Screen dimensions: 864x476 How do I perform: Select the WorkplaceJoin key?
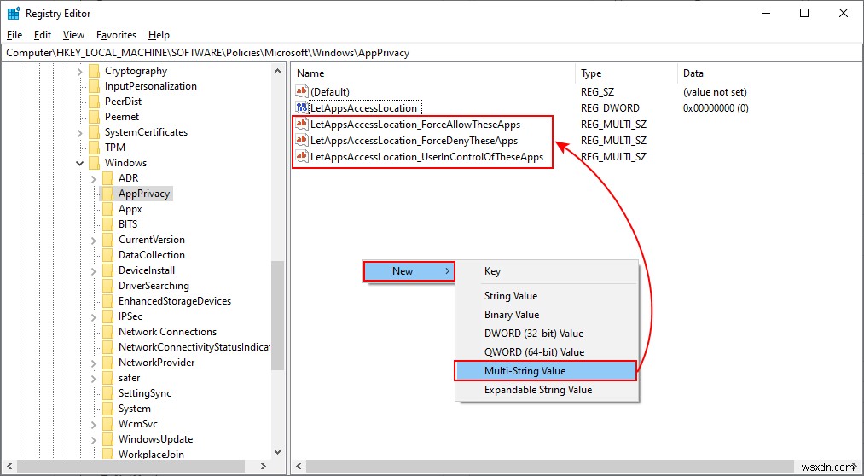click(152, 455)
